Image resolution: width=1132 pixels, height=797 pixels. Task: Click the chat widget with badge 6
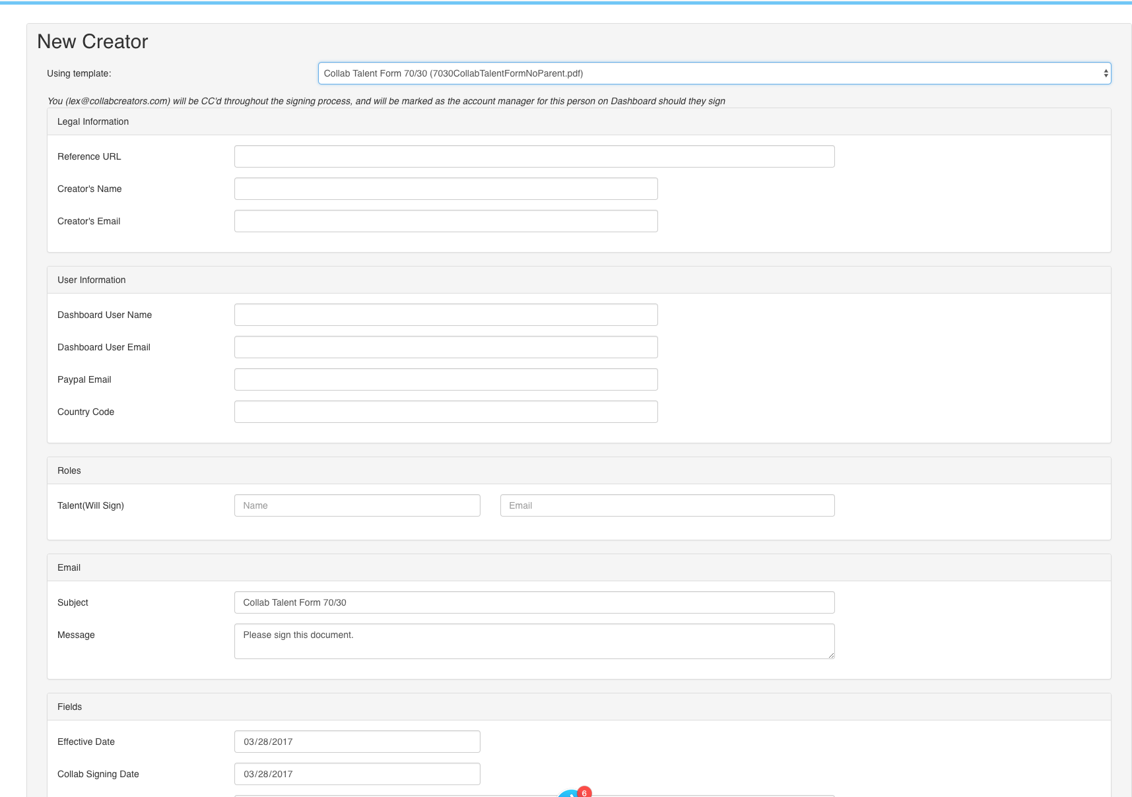pyautogui.click(x=573, y=792)
